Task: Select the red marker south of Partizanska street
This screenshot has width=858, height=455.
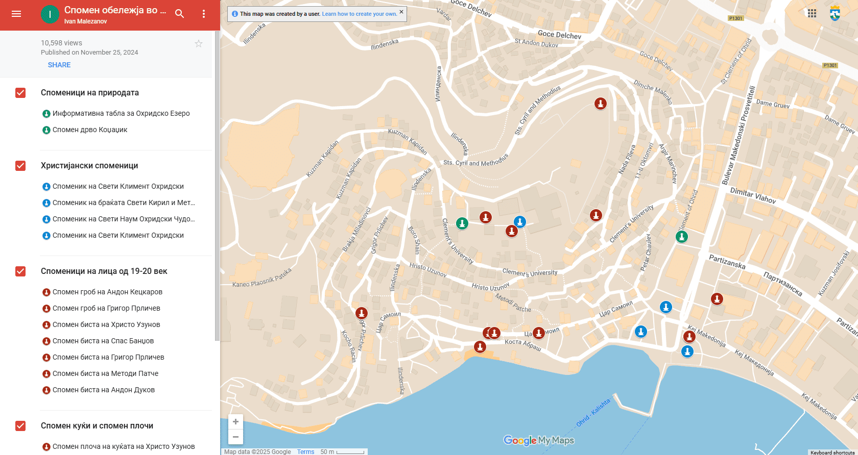Action: [x=717, y=299]
